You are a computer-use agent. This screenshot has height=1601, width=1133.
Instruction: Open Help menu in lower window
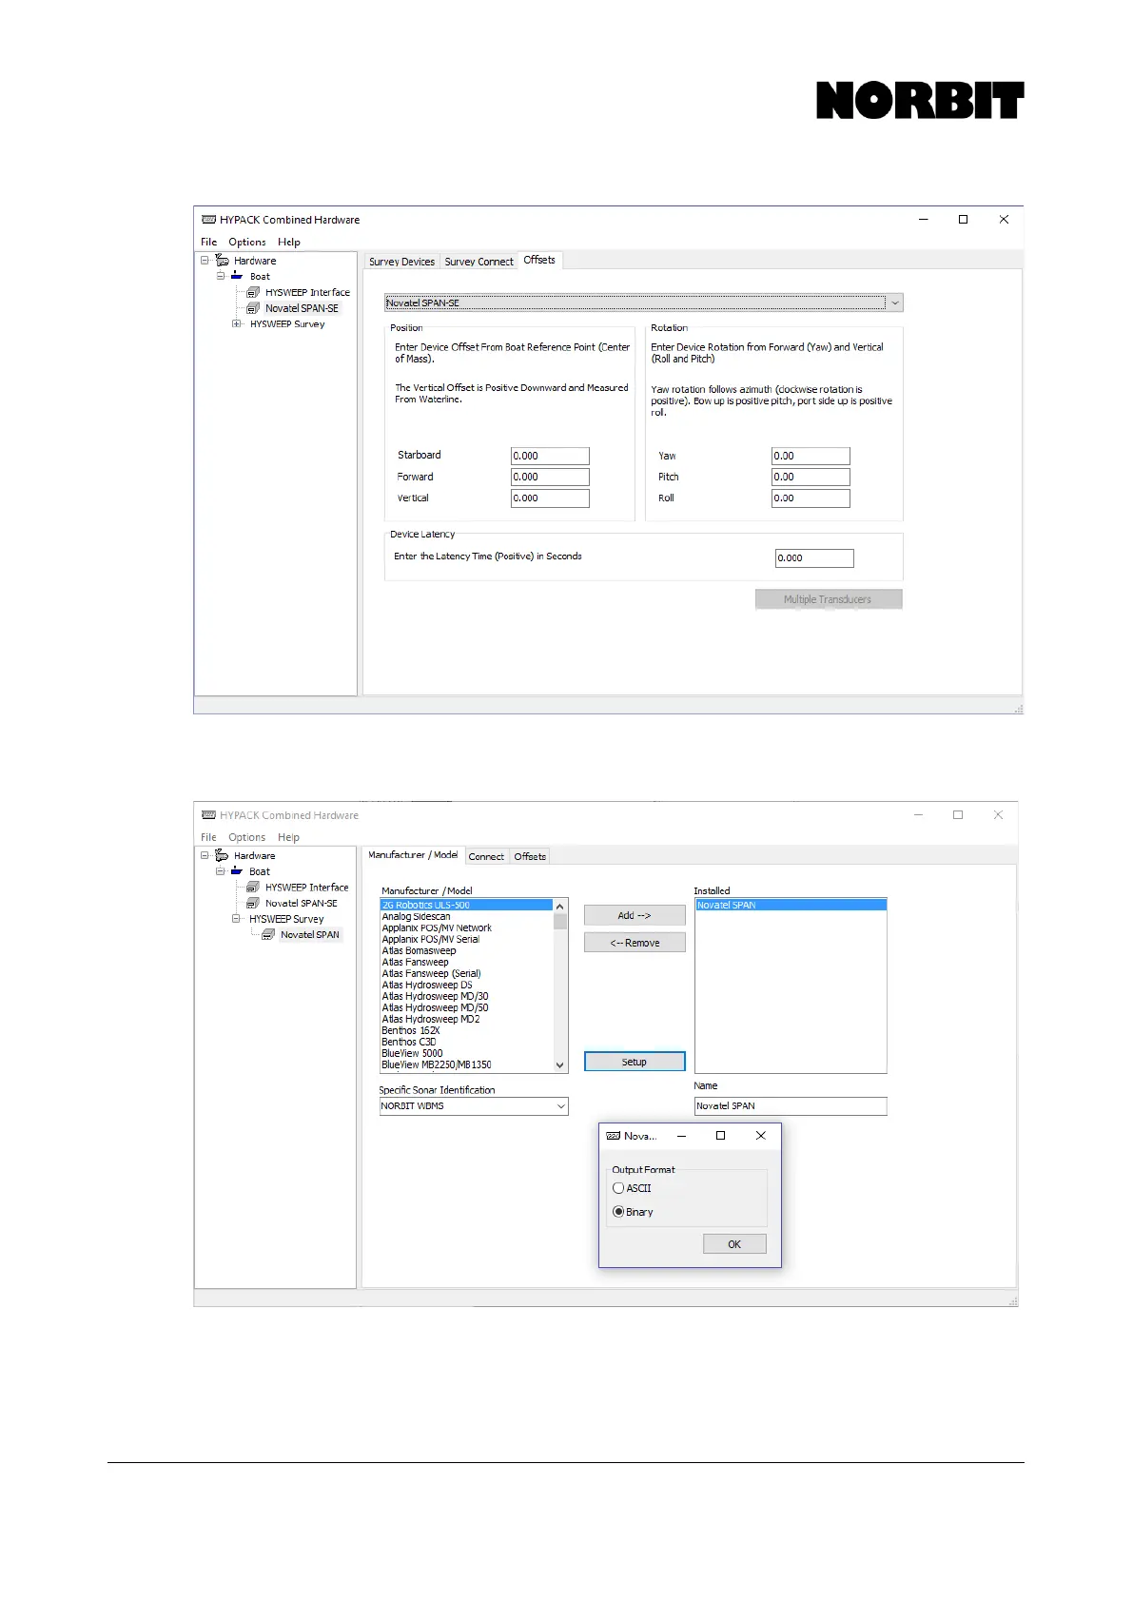289,837
